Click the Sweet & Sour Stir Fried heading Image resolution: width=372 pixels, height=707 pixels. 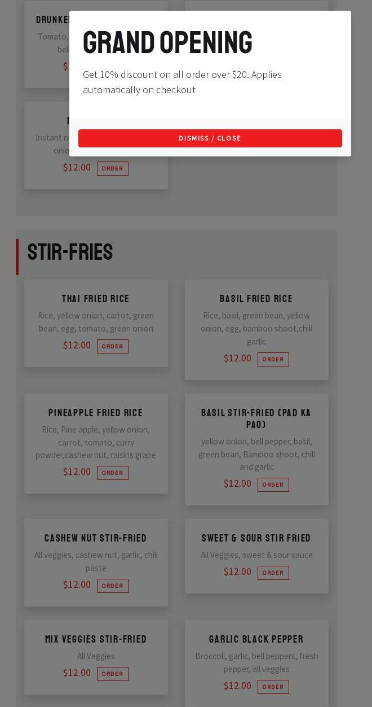(256, 538)
